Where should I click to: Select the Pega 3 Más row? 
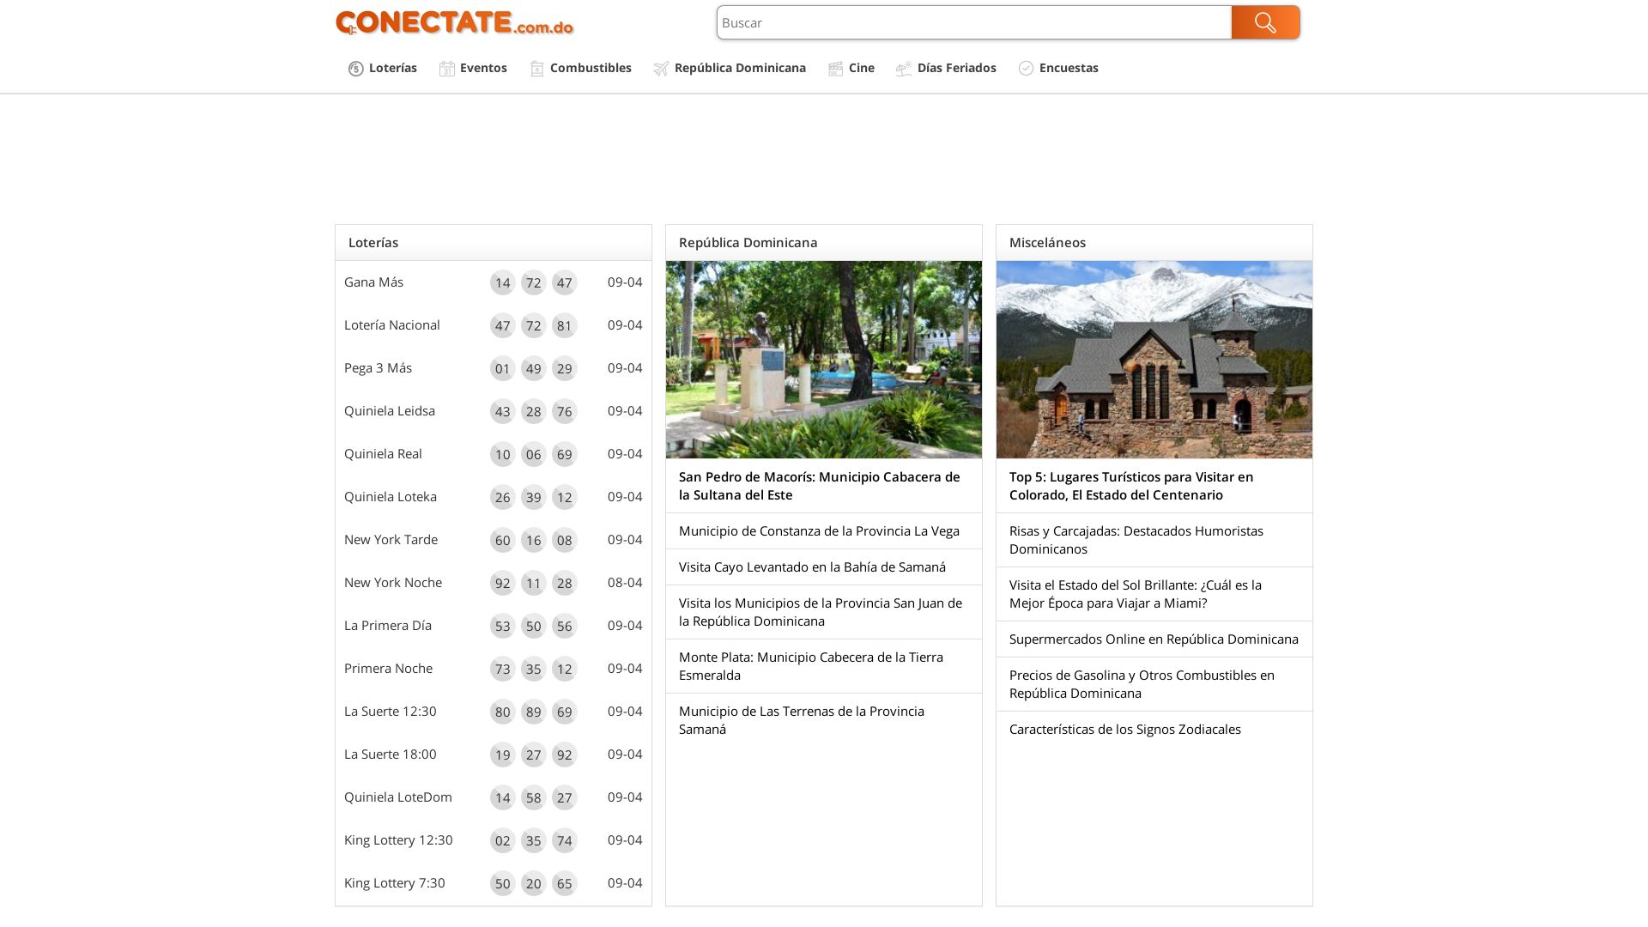[x=494, y=368]
